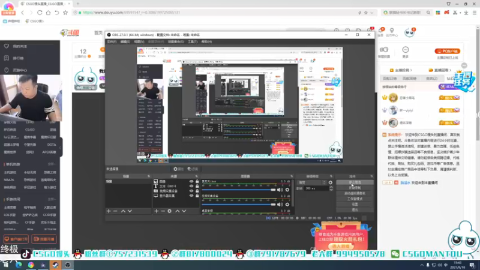Screen dimensions: 480x270
Task: Click the transition duration stepper arrows
Action: pos(331,188)
